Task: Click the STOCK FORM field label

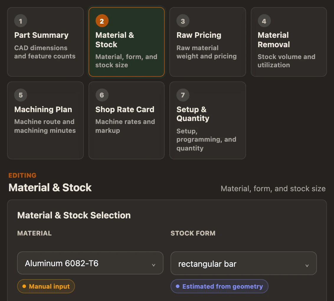Action: coord(193,233)
